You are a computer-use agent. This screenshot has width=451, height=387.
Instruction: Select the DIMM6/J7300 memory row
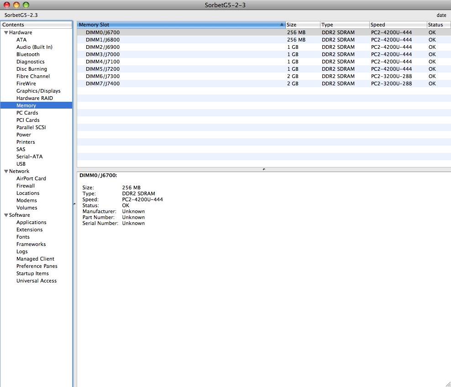[264, 76]
